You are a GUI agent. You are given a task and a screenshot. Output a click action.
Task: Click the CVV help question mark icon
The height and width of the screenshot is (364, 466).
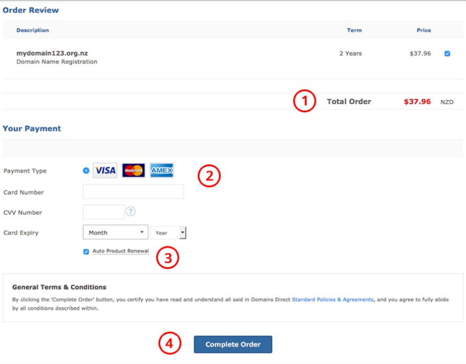(x=131, y=211)
